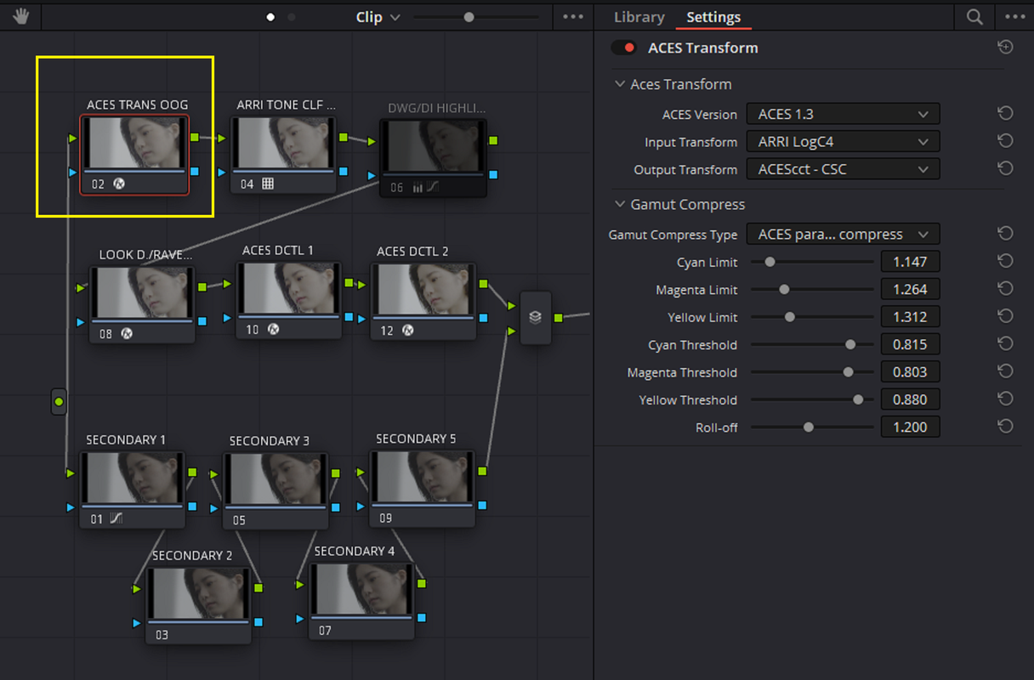
Task: Select the second node graph page dot
Action: point(292,17)
